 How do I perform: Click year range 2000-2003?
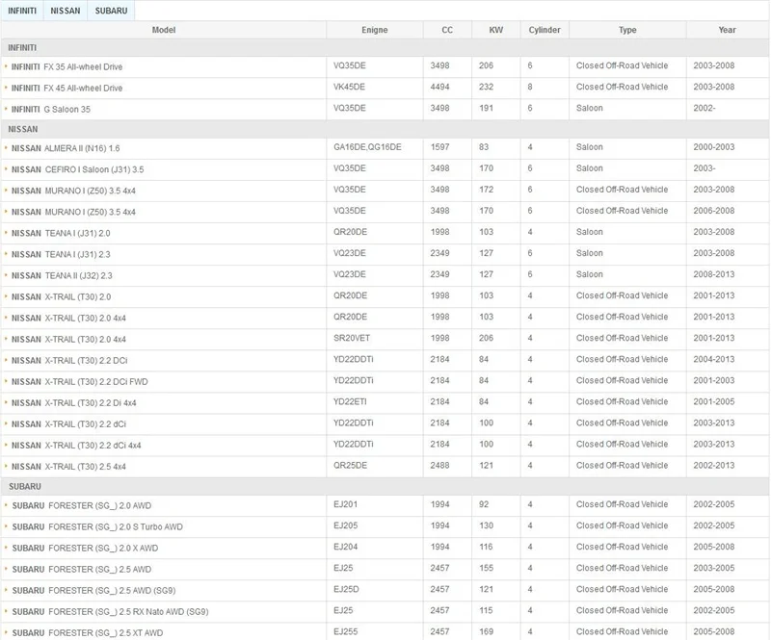click(713, 147)
